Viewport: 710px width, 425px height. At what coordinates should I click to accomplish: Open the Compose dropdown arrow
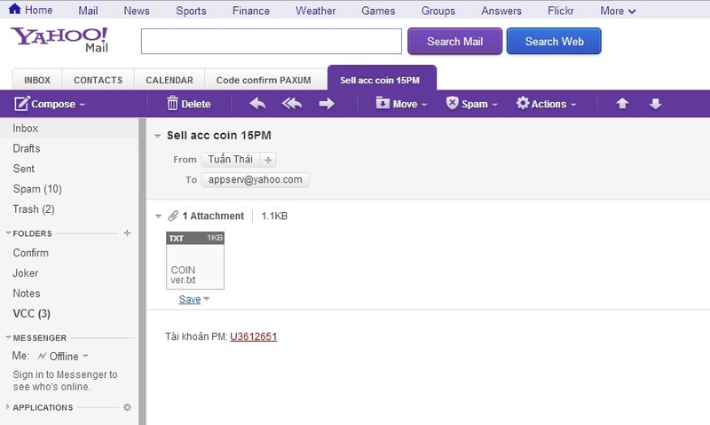click(82, 105)
